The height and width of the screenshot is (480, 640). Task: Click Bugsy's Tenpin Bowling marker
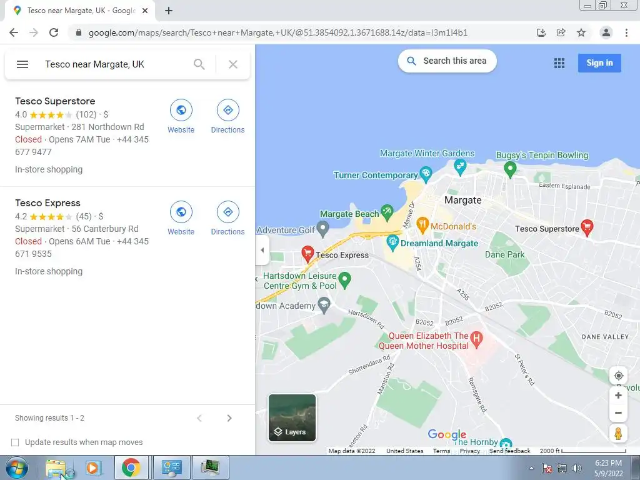[510, 169]
